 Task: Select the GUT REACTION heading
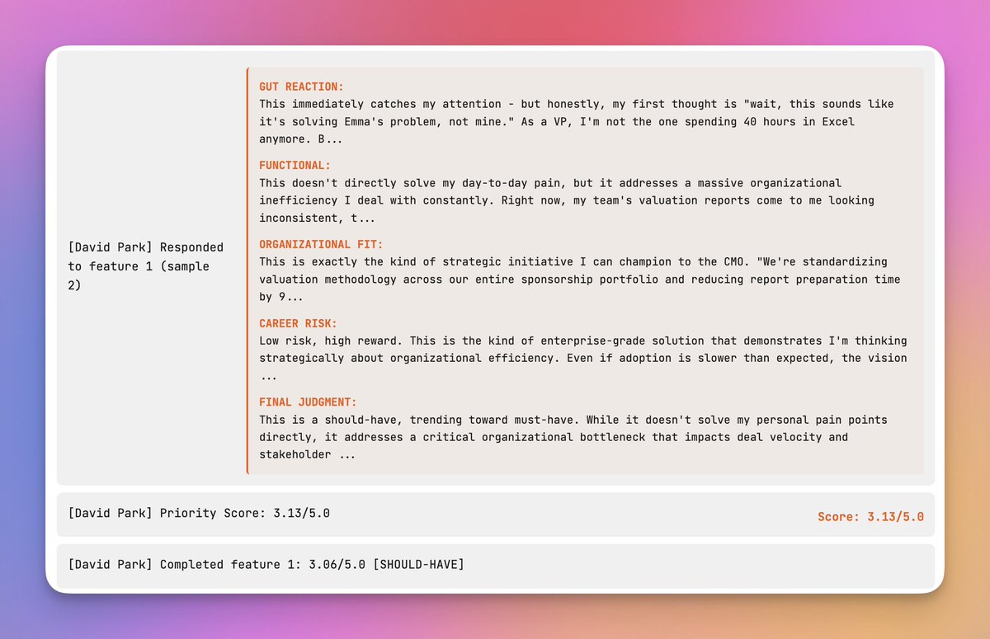coord(301,87)
